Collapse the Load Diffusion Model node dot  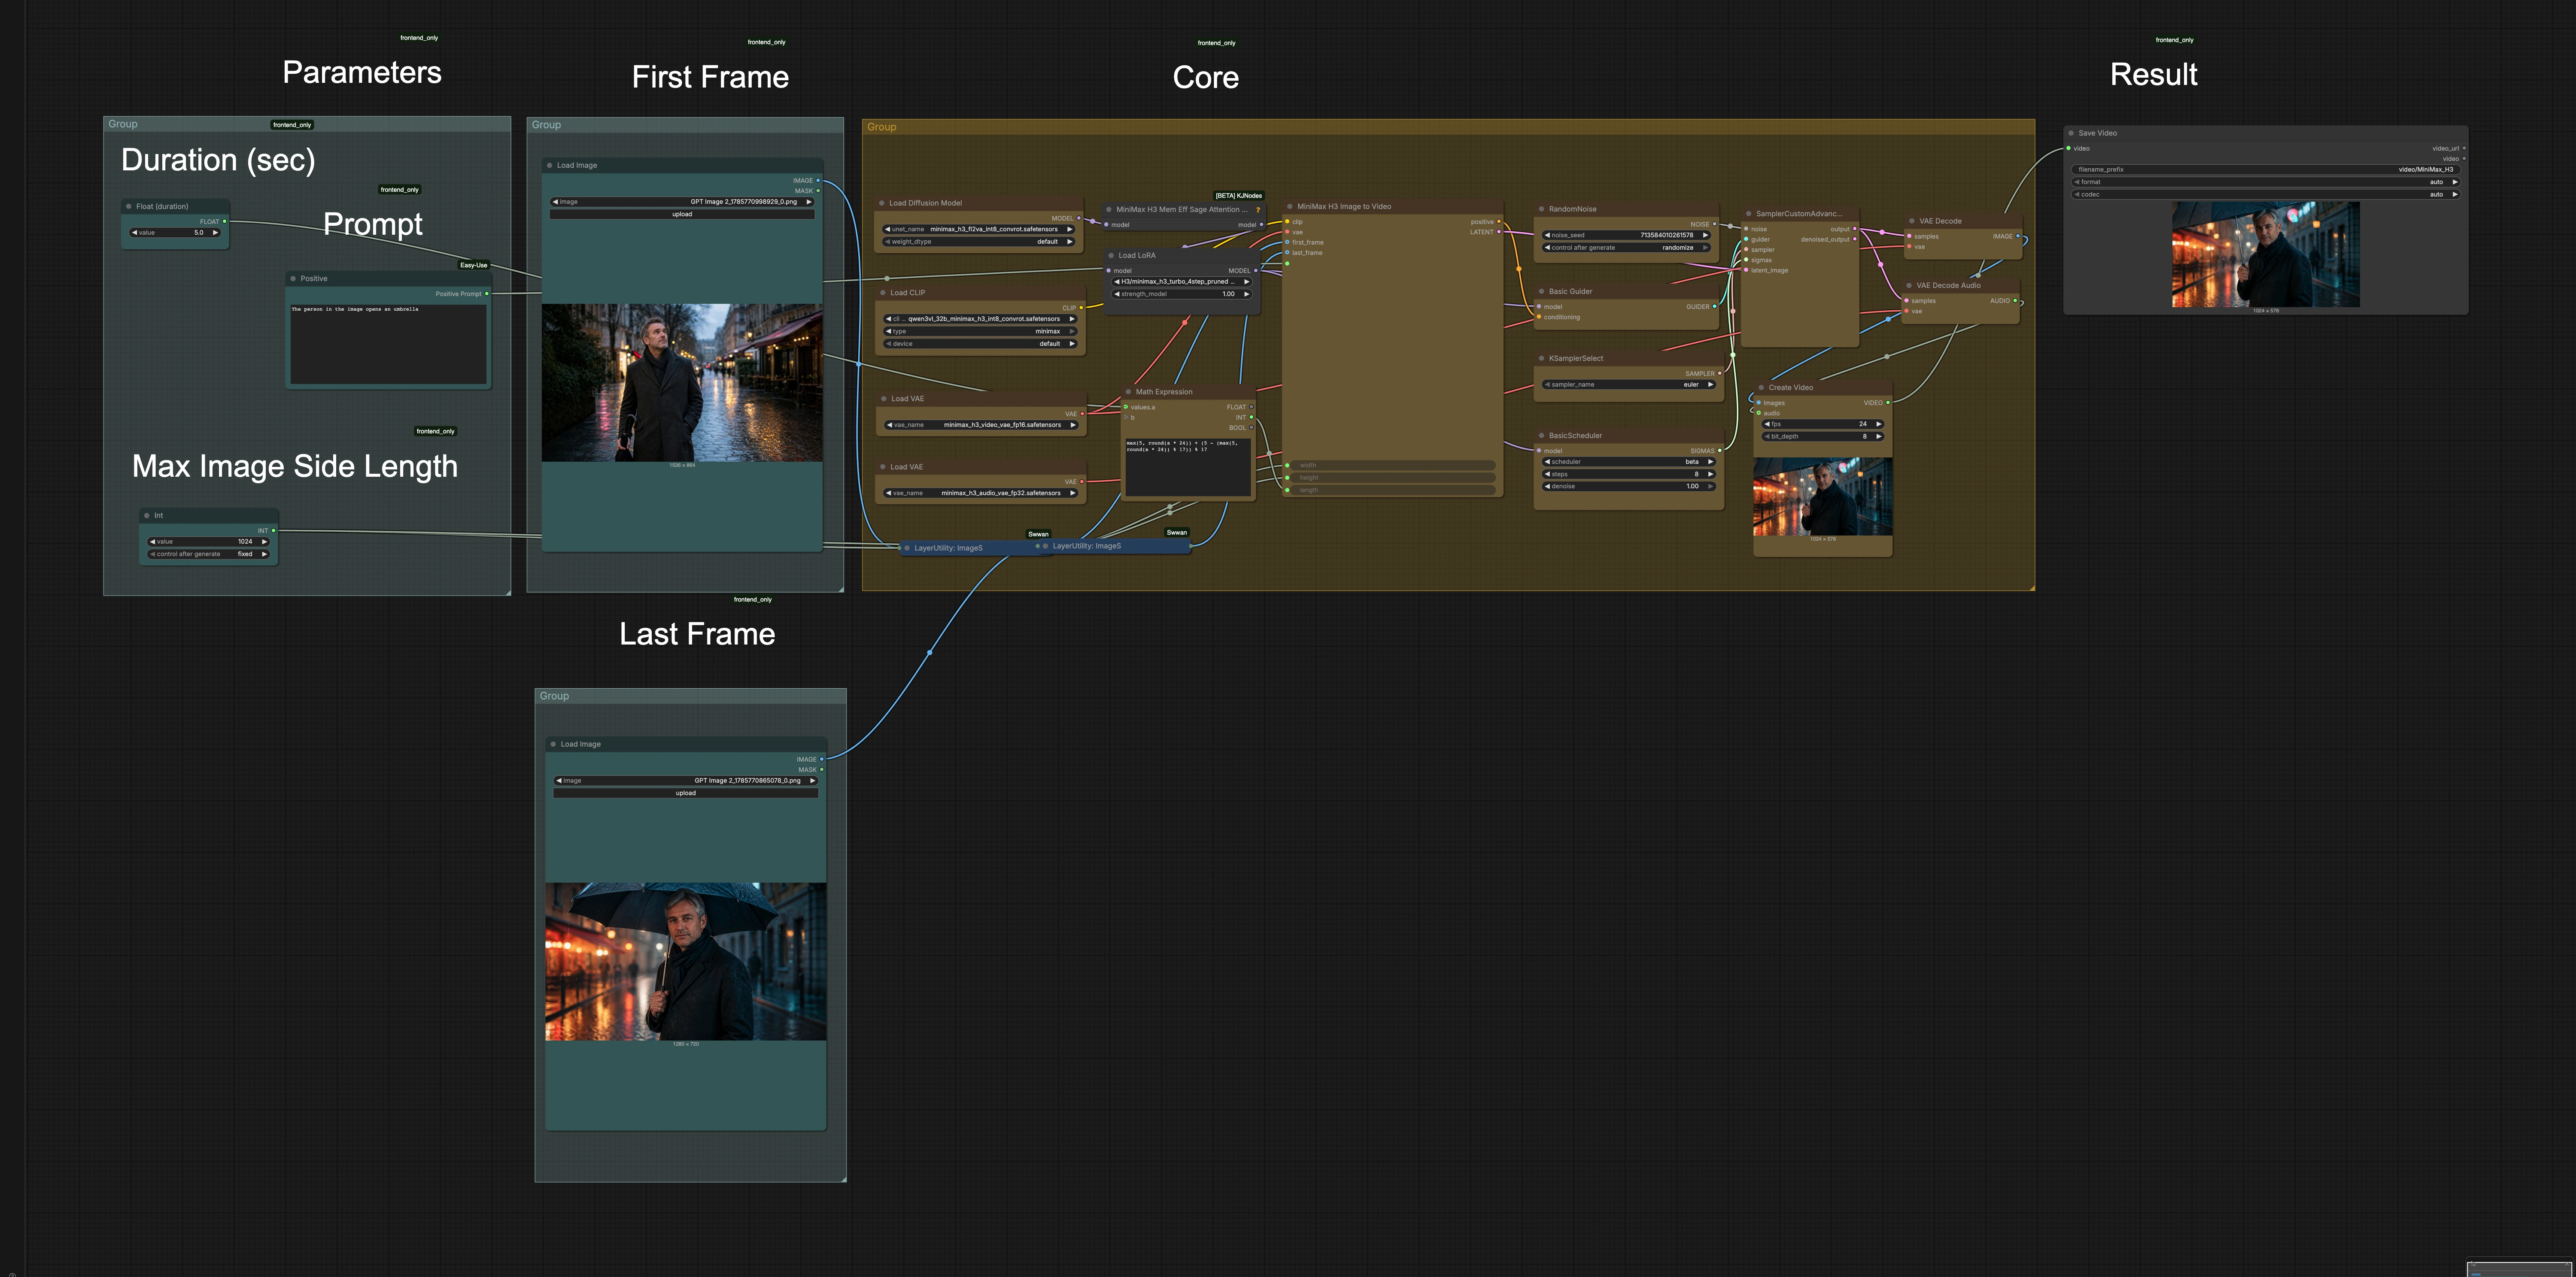882,203
